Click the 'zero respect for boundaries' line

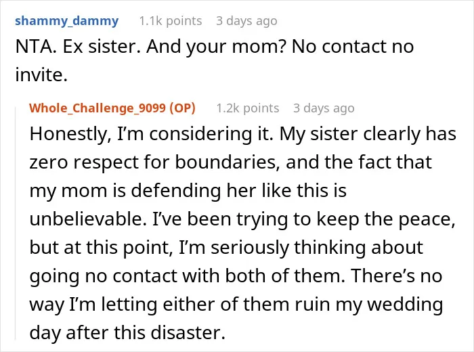coord(231,162)
